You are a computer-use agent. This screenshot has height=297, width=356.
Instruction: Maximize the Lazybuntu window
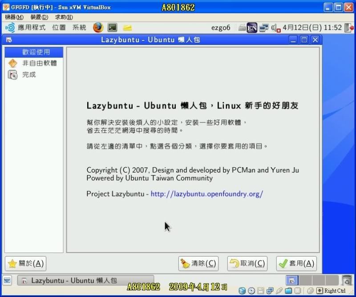[304, 40]
